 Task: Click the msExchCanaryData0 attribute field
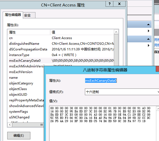[x=101, y=81]
